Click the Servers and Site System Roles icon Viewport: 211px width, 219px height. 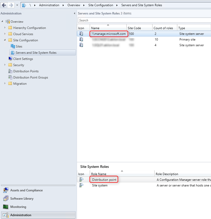pyautogui.click(x=13, y=52)
